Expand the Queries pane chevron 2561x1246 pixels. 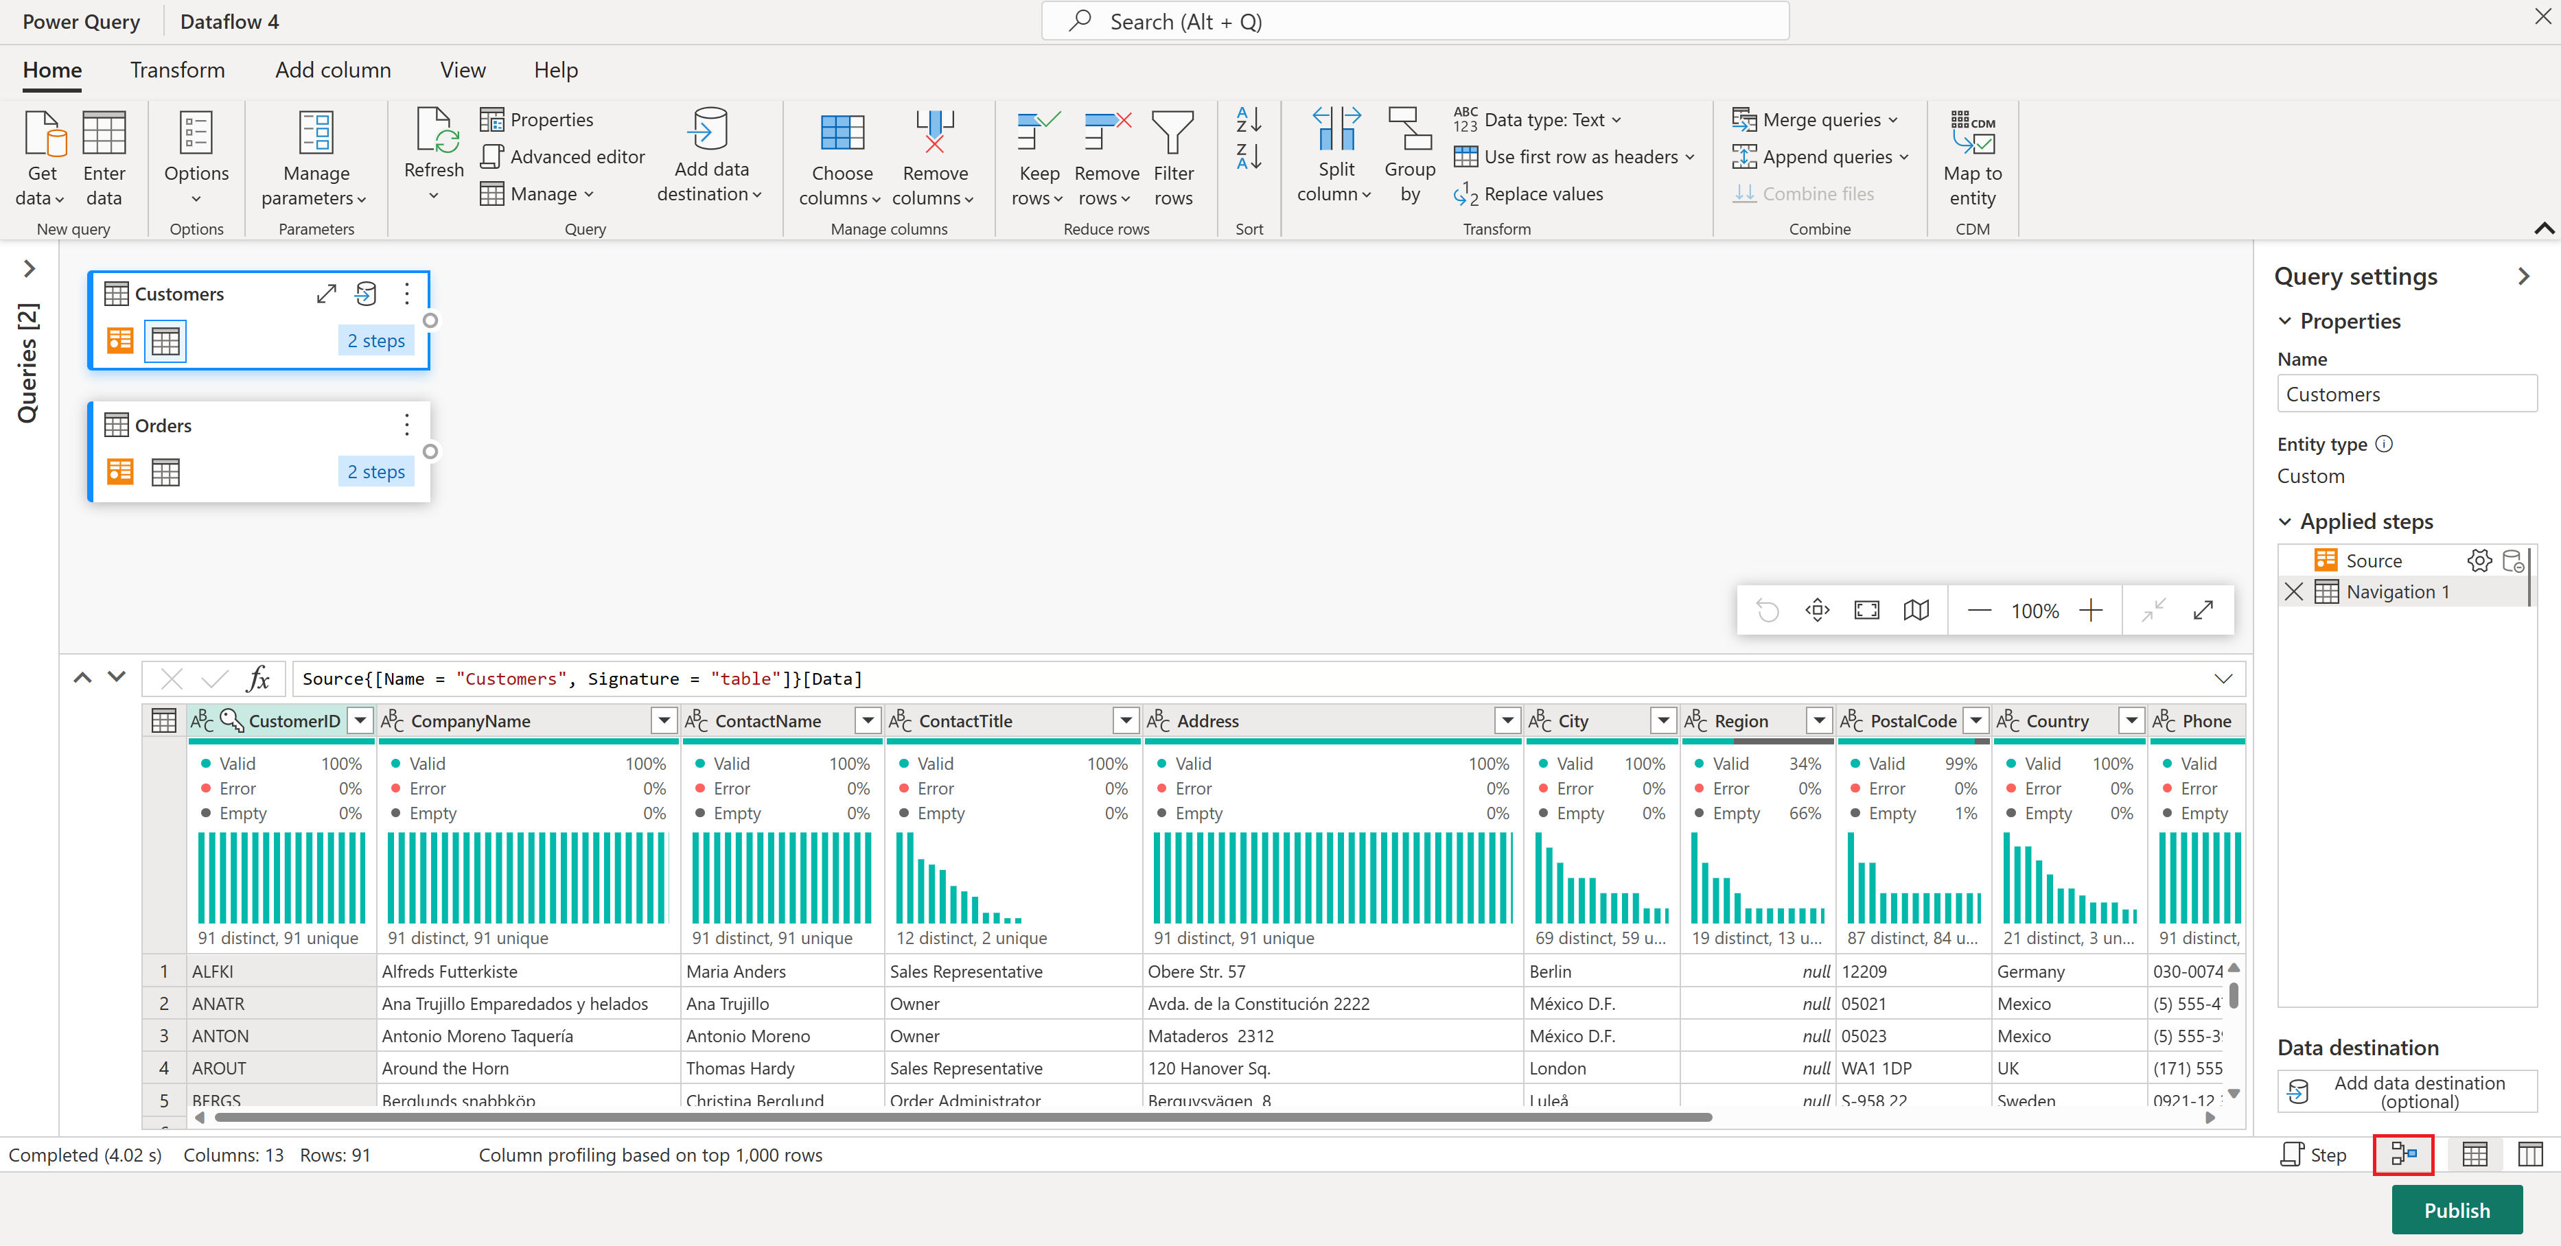pyautogui.click(x=29, y=268)
